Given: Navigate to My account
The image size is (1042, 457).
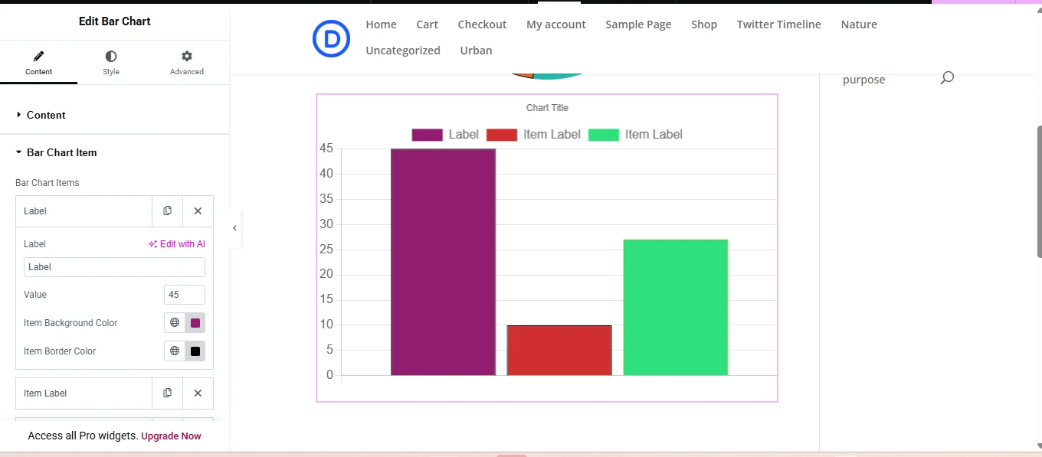Looking at the screenshot, I should point(556,24).
